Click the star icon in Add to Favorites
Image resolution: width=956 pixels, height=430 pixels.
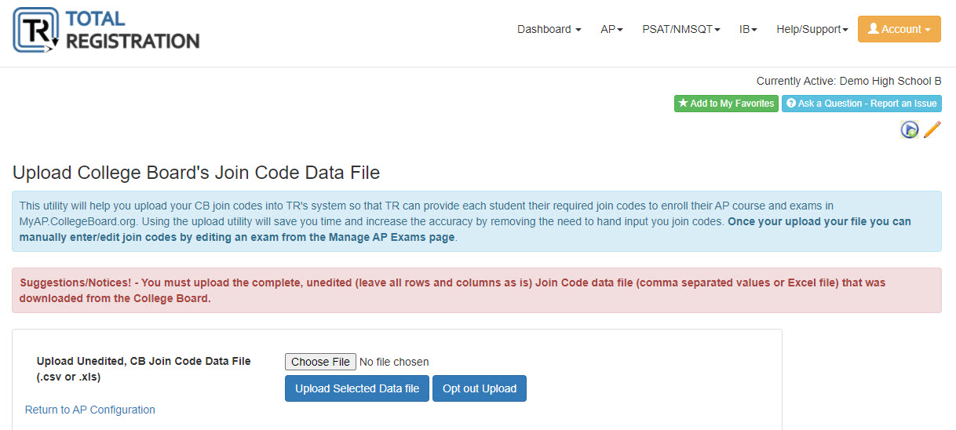[x=683, y=104]
